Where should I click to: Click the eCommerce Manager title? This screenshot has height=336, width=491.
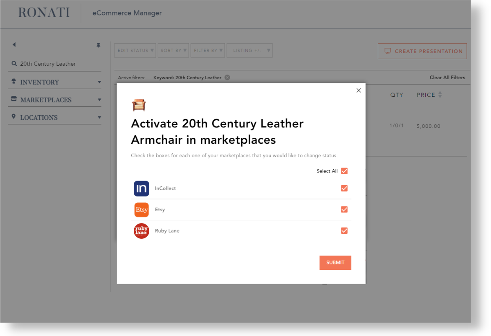pyautogui.click(x=127, y=13)
